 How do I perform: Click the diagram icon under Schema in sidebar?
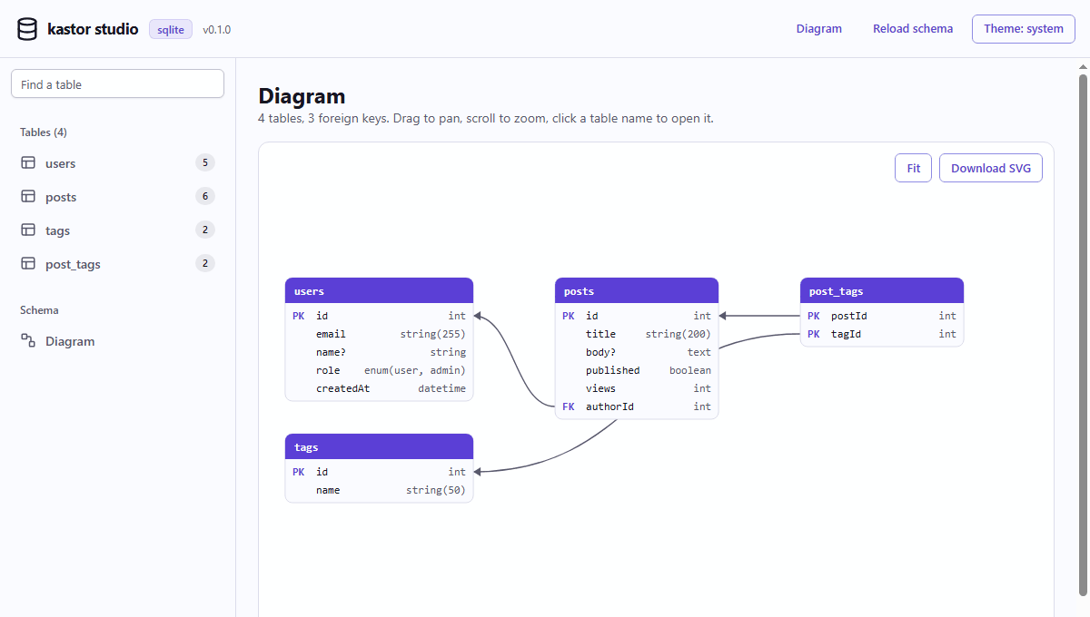[28, 341]
